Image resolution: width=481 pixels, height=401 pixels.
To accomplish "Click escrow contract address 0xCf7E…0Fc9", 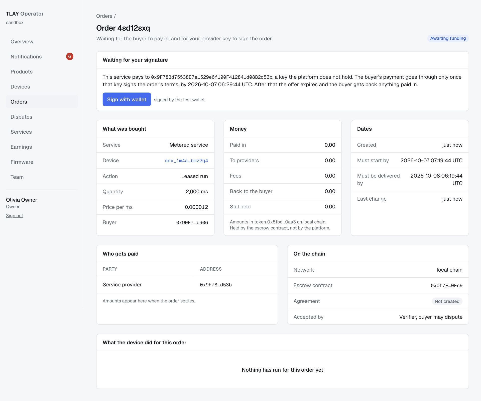I will click(x=447, y=286).
